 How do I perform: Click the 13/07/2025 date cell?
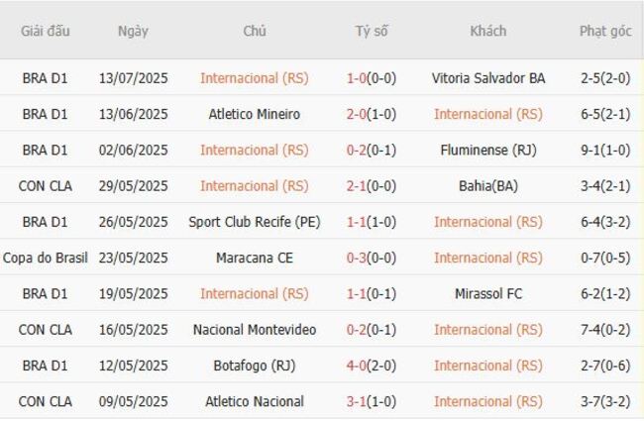[133, 77]
